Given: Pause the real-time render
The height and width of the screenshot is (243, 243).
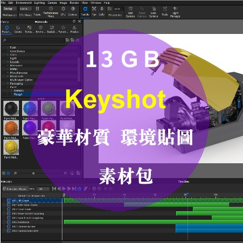Looking at the screenshot, I should (x=37, y=11).
